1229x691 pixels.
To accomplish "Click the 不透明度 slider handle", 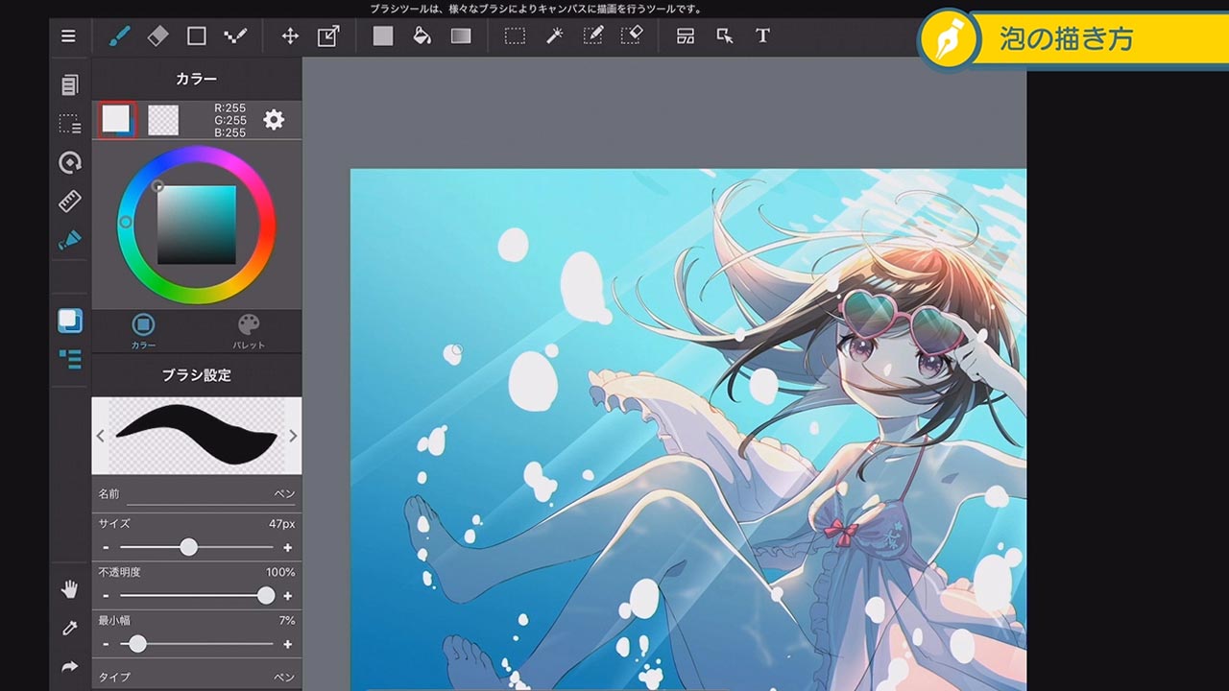I will (x=266, y=596).
